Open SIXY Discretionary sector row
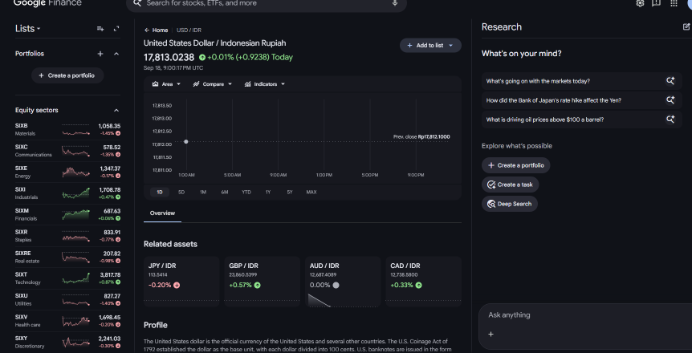 [x=67, y=342]
